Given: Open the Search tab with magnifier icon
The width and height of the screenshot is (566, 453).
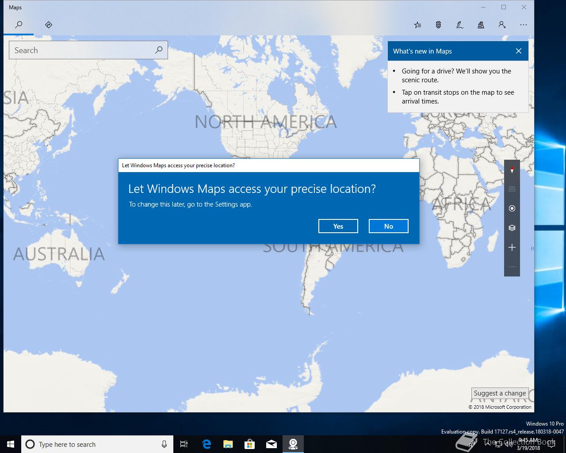Looking at the screenshot, I should tap(19, 25).
